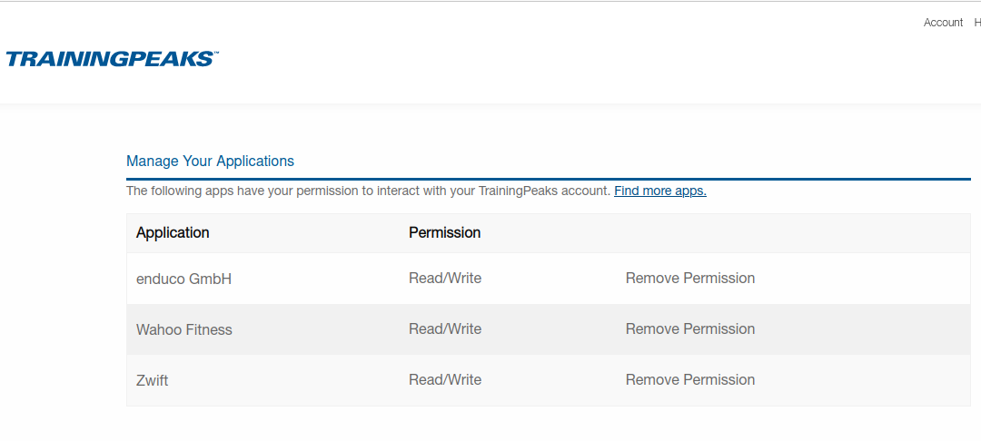Viewport: 981px width, 441px height.
Task: Click the Read/Write permission for Zwift
Action: pos(445,380)
